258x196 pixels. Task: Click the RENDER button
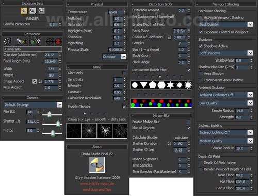[x=33, y=18]
